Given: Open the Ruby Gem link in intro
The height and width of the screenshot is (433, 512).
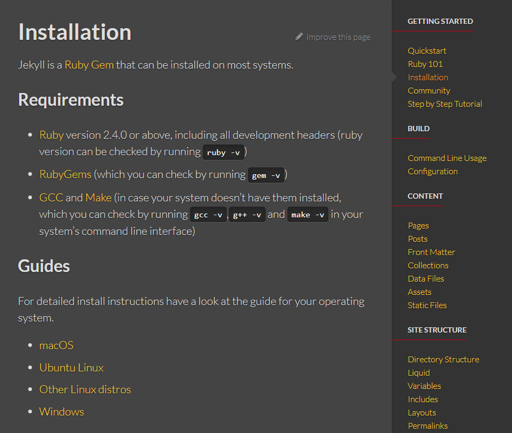Looking at the screenshot, I should click(x=89, y=65).
